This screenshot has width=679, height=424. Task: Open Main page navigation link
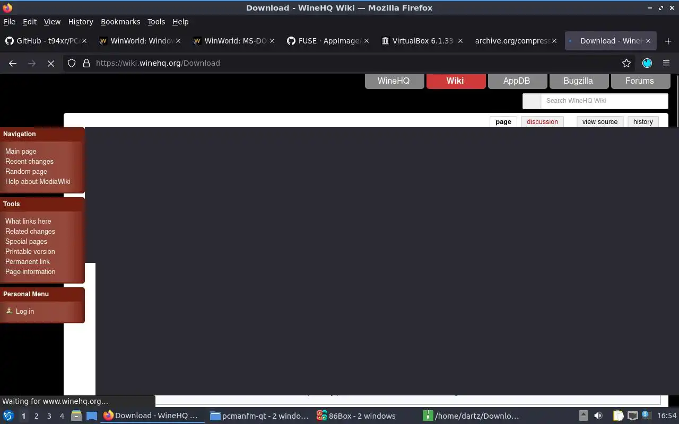point(21,152)
